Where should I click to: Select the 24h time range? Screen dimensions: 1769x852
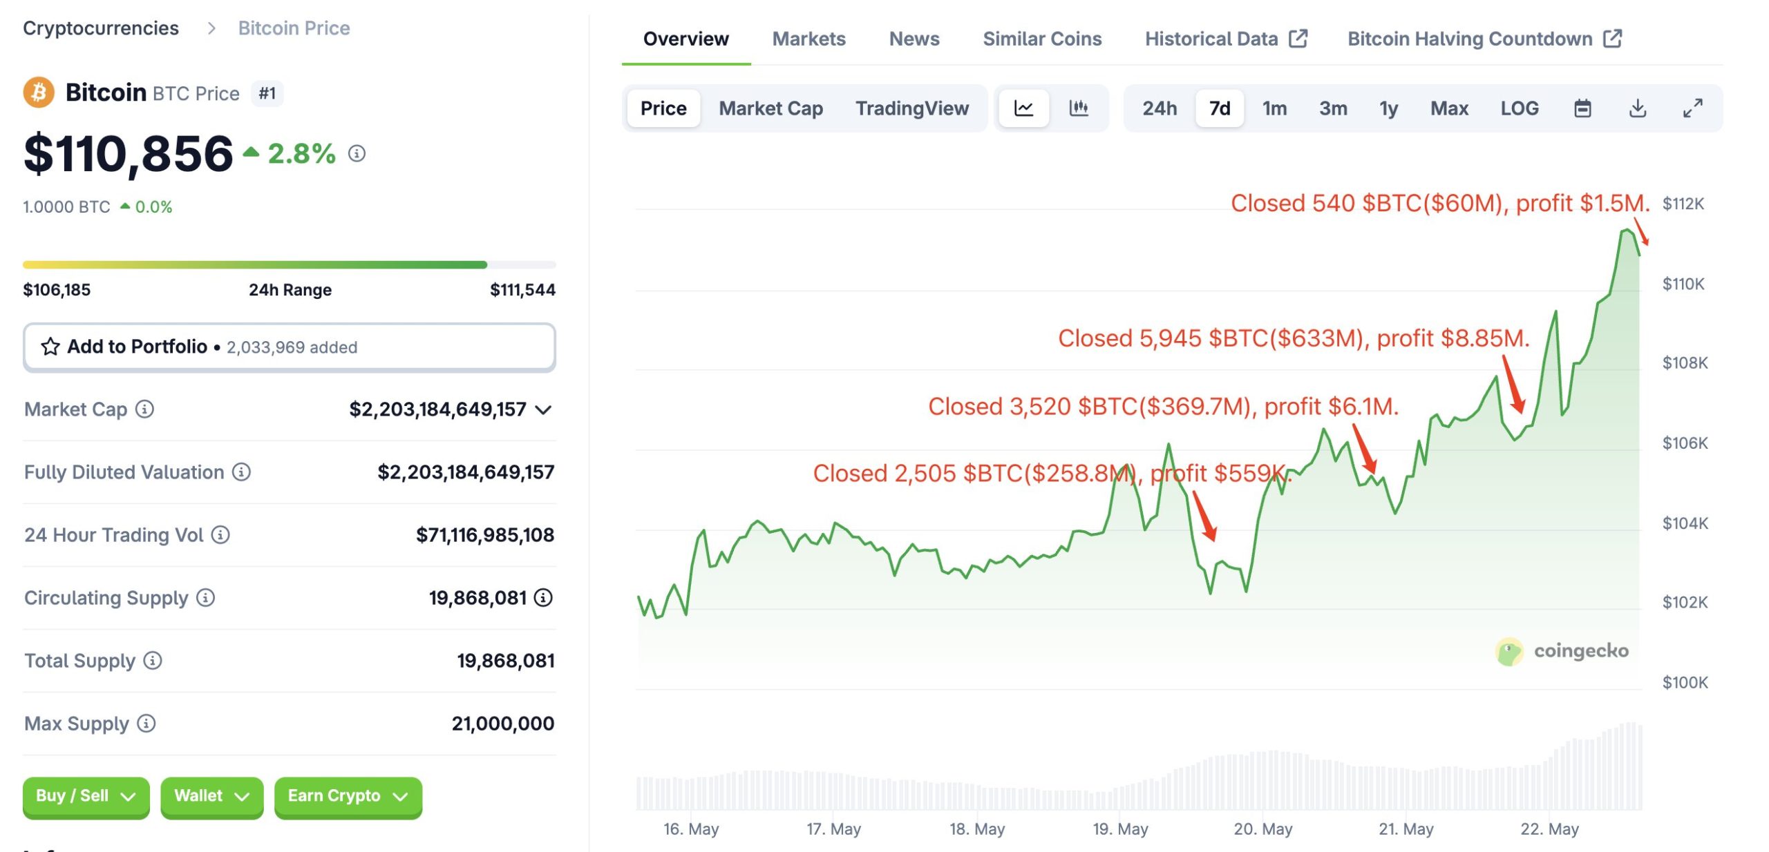coord(1159,108)
